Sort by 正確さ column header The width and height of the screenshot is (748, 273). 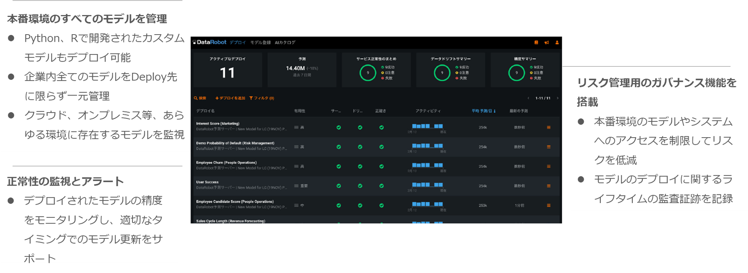point(380,111)
